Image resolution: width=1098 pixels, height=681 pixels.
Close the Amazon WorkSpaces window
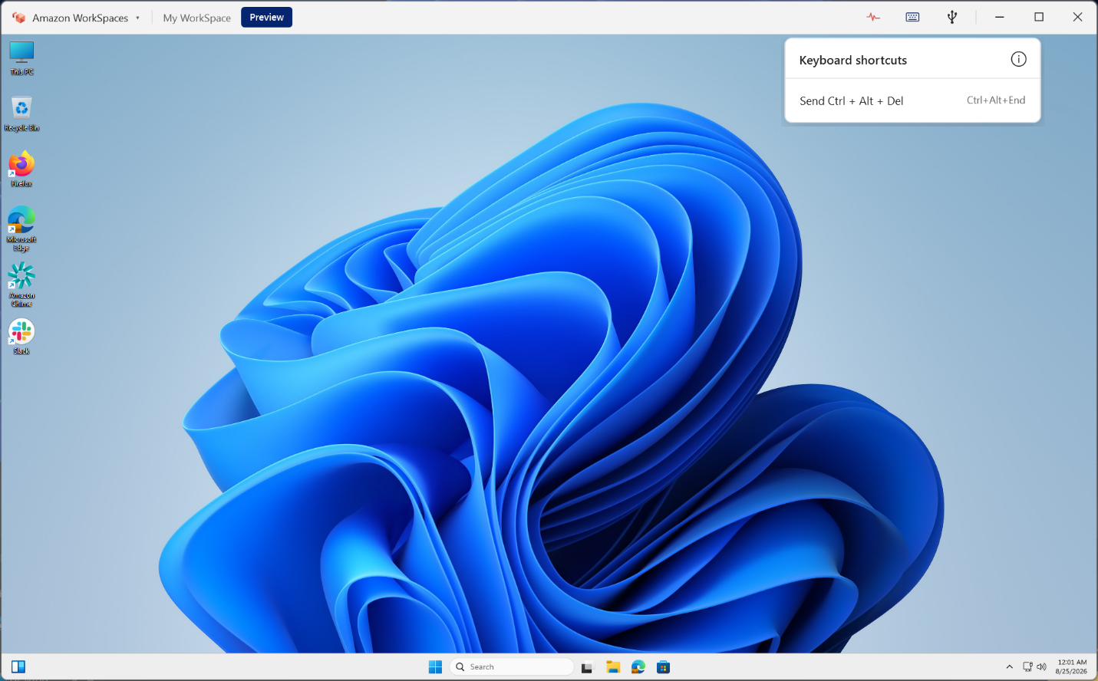(x=1077, y=17)
